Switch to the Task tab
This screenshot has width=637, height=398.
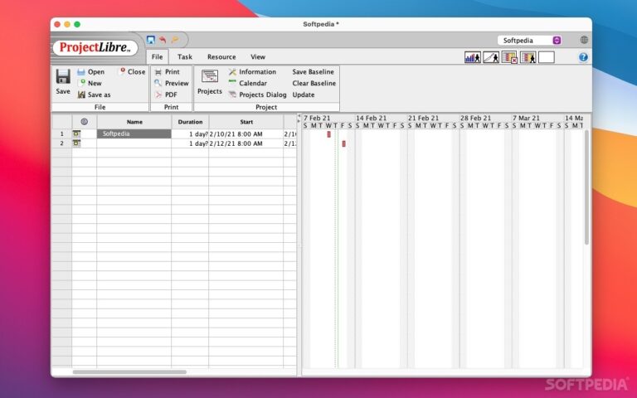185,57
